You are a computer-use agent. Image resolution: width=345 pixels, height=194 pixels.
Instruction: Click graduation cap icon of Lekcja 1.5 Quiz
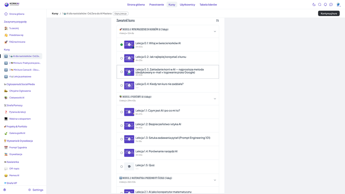129,166
